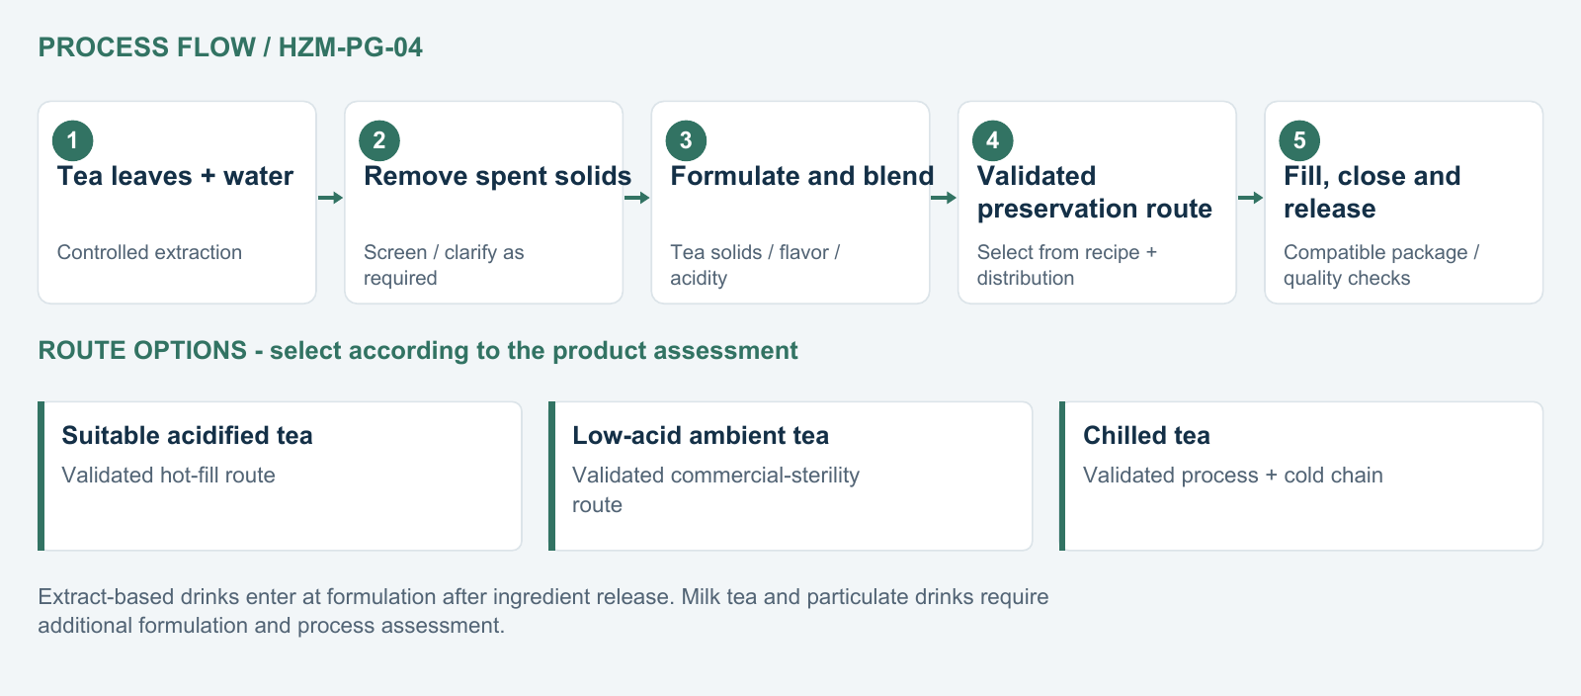Click the step 5 number badge
The image size is (1581, 696).
(x=1299, y=140)
